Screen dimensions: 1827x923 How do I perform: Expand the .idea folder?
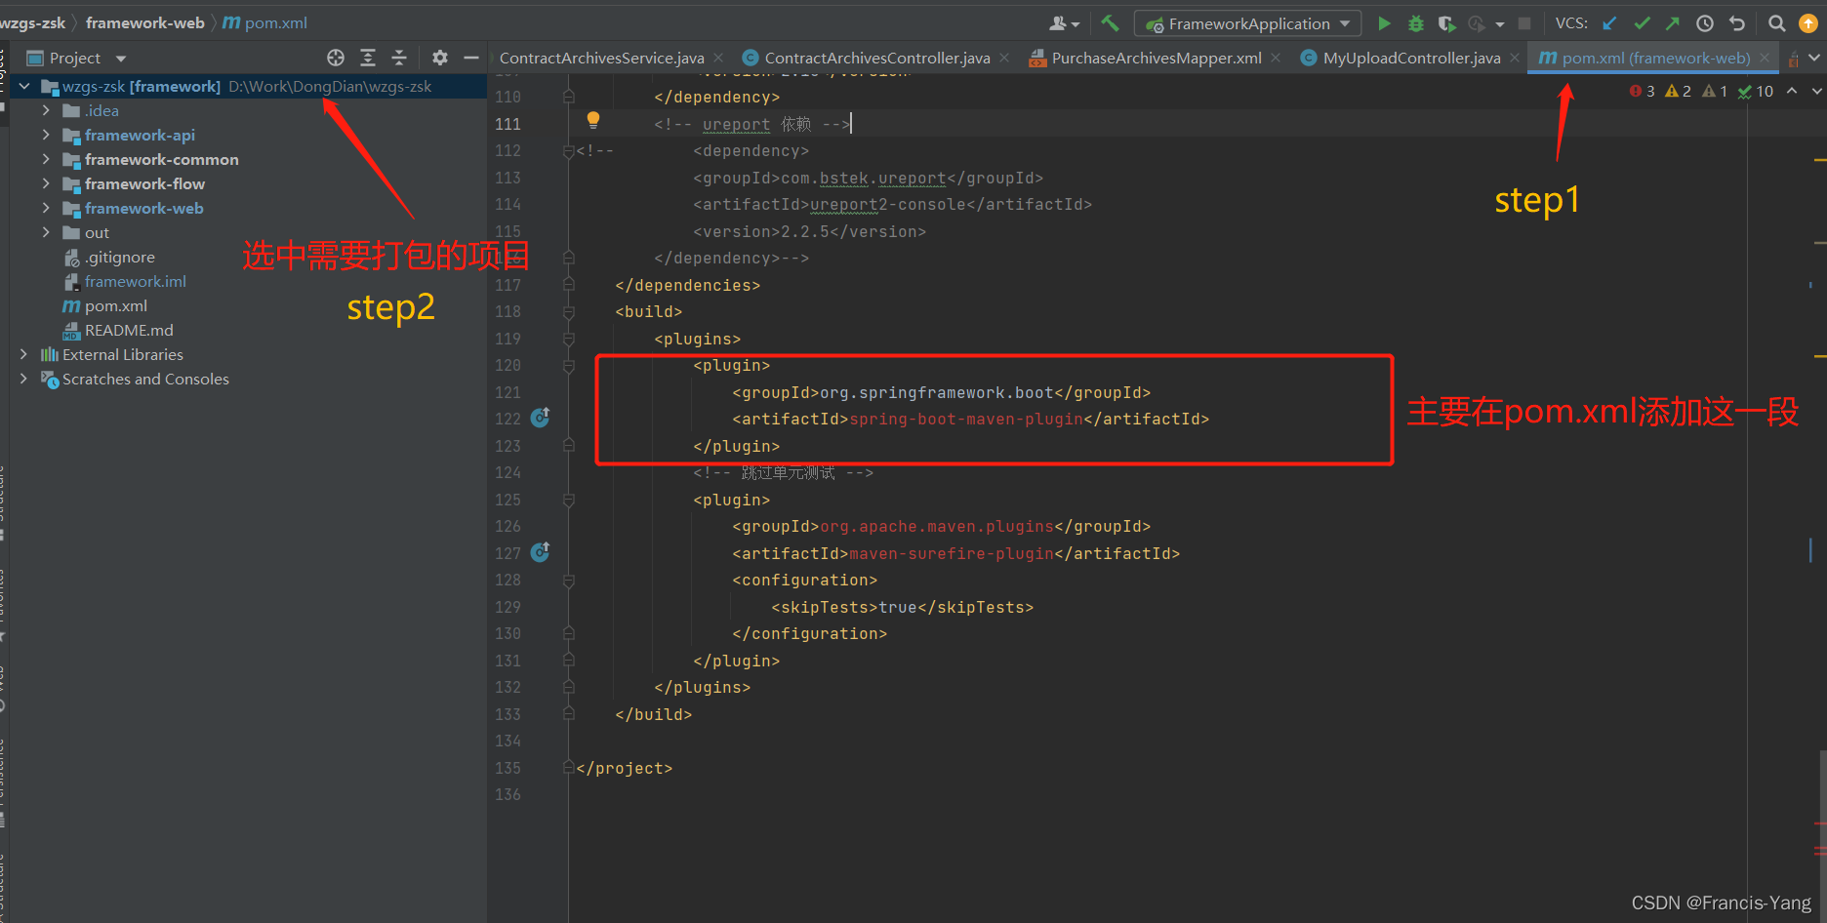coord(46,110)
